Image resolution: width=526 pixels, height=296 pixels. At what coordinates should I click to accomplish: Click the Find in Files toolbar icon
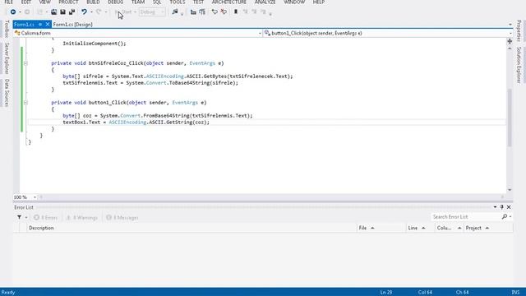click(175, 12)
